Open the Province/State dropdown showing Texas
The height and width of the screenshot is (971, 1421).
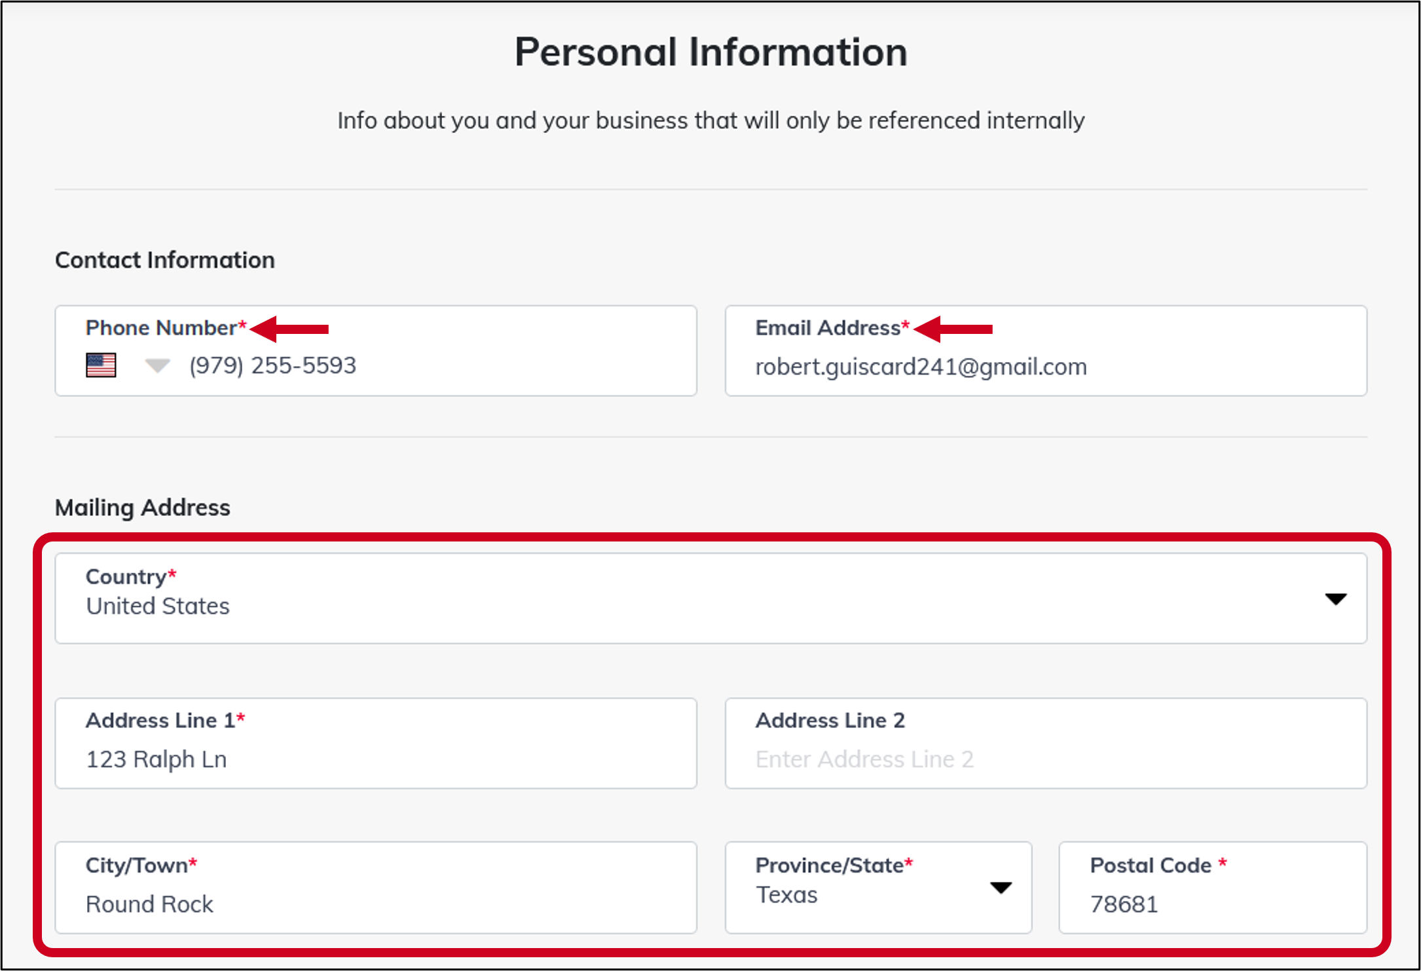(1000, 889)
